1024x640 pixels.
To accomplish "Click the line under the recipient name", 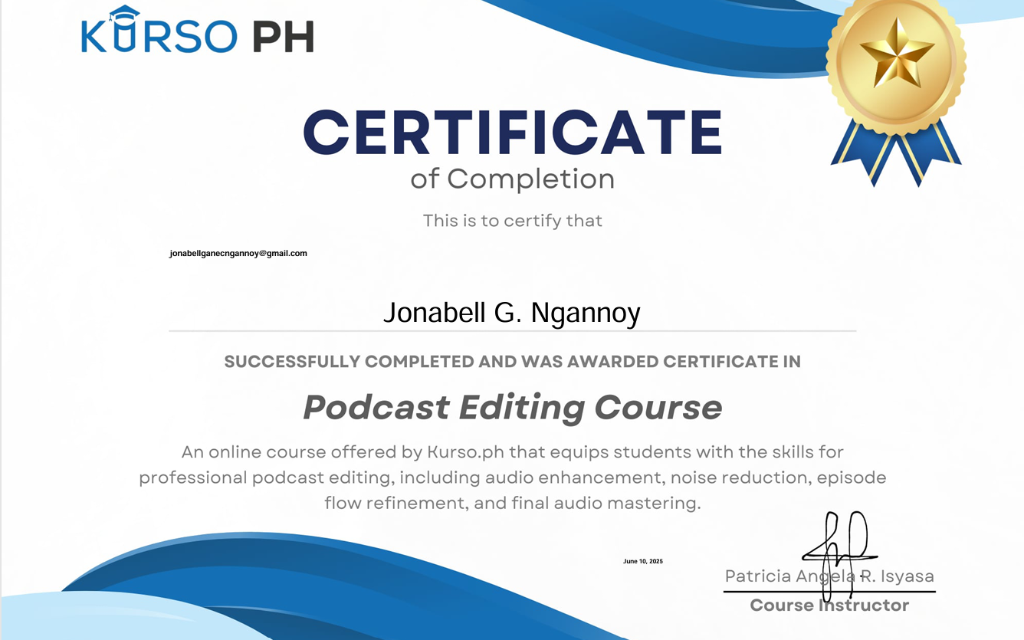I will click(x=512, y=331).
